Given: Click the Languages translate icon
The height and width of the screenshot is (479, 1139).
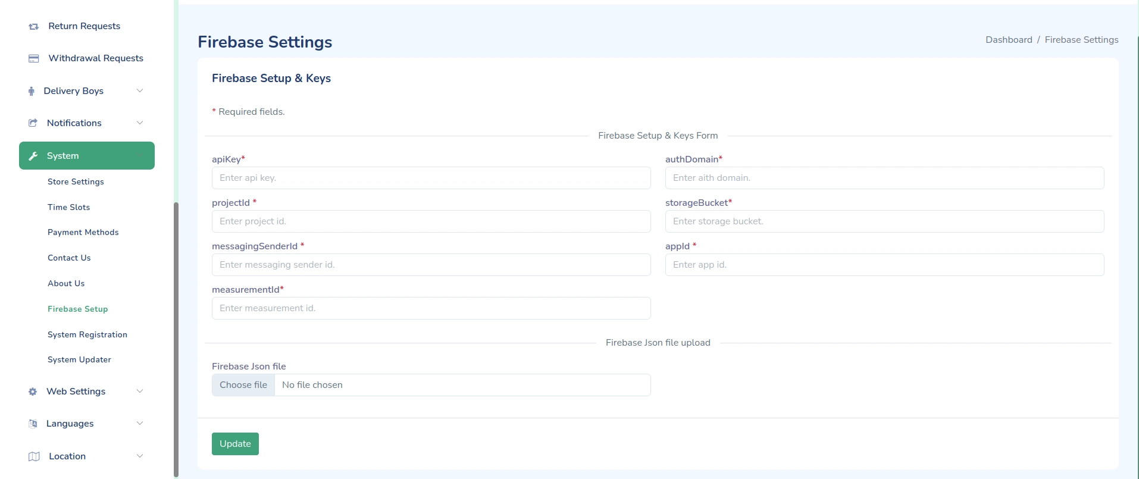Looking at the screenshot, I should point(33,424).
